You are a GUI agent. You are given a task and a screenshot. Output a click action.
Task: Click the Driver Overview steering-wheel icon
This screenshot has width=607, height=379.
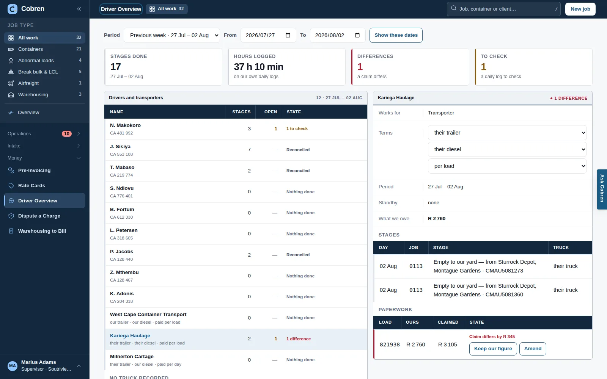(x=11, y=201)
